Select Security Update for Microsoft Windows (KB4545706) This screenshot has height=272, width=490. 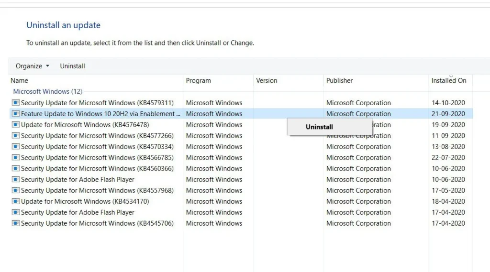(x=97, y=223)
